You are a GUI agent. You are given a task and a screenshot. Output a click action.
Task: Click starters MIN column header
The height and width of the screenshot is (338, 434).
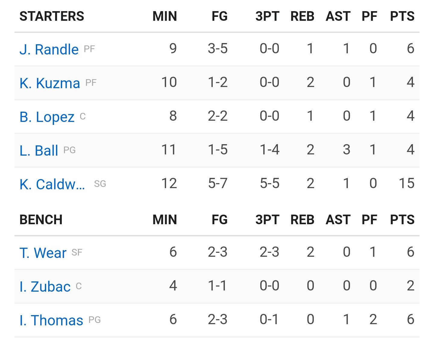coord(165,16)
